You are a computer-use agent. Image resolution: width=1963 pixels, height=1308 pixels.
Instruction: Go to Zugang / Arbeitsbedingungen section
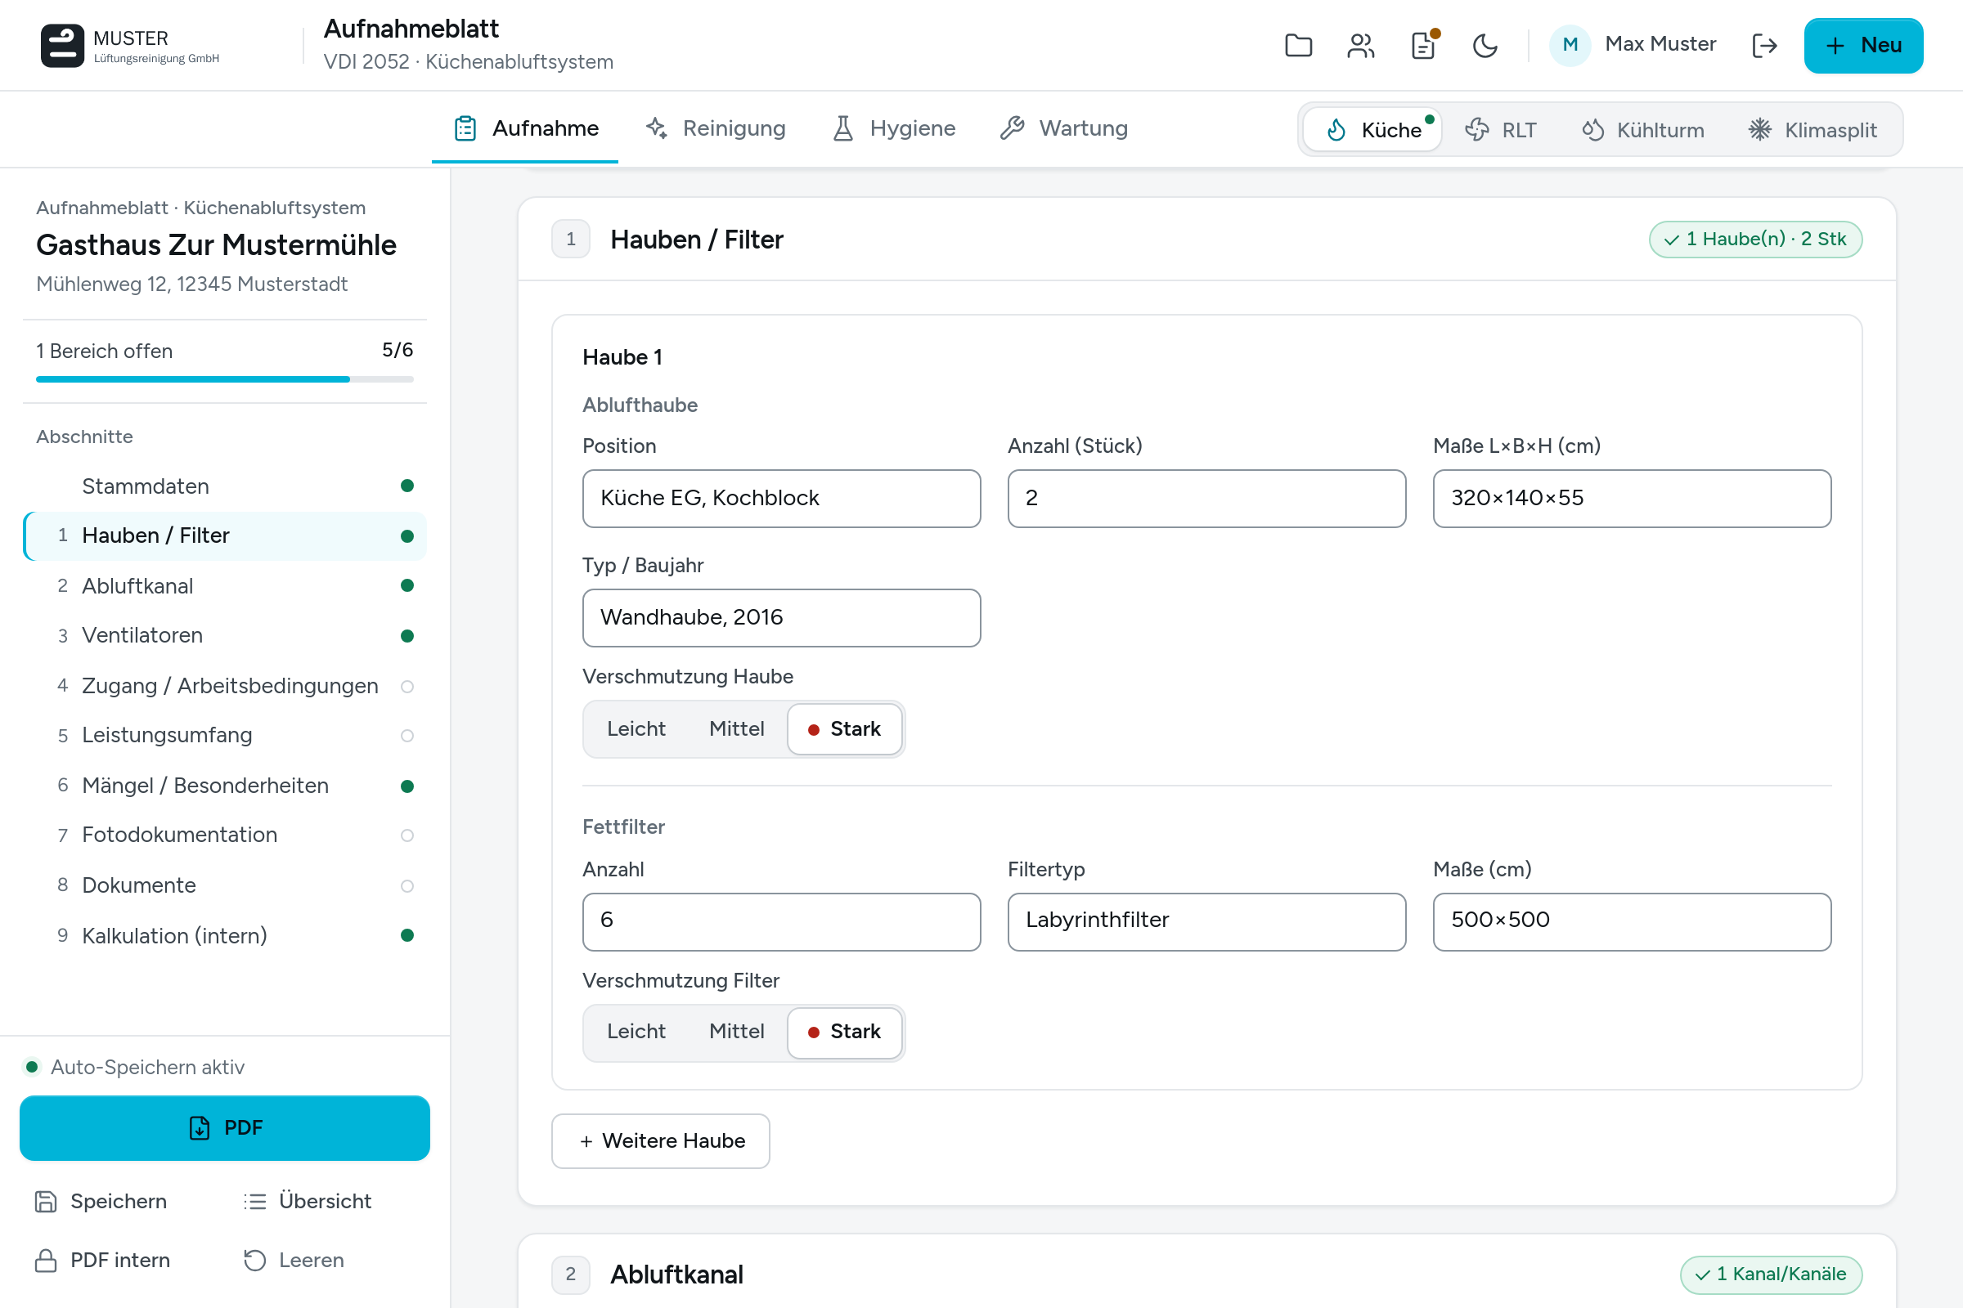pos(224,686)
